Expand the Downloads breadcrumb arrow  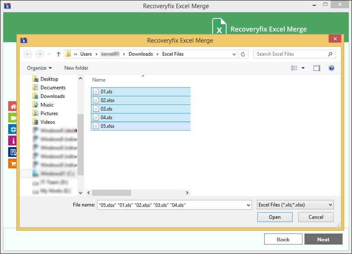coord(158,54)
